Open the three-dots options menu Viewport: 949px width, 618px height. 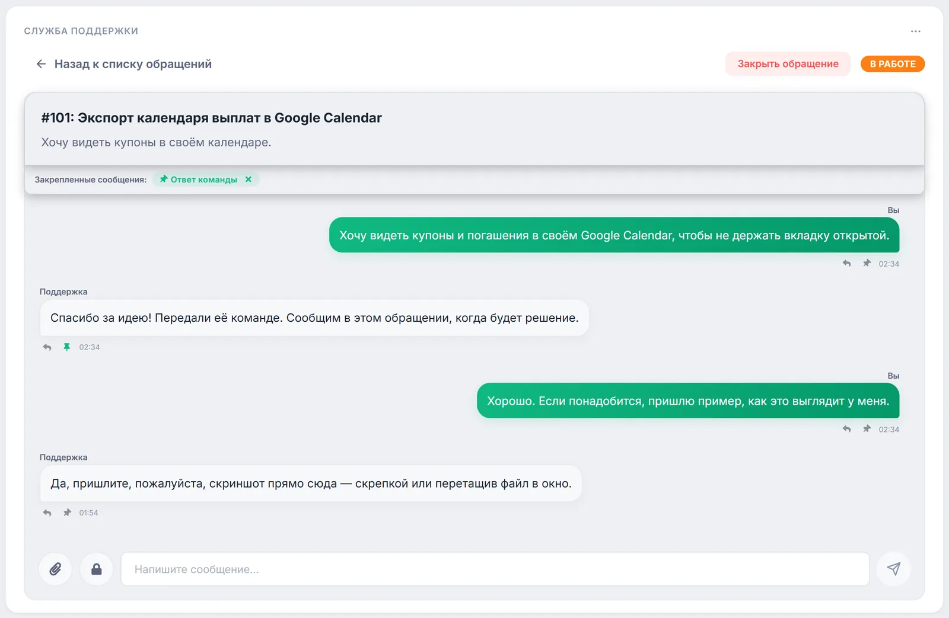(x=916, y=31)
